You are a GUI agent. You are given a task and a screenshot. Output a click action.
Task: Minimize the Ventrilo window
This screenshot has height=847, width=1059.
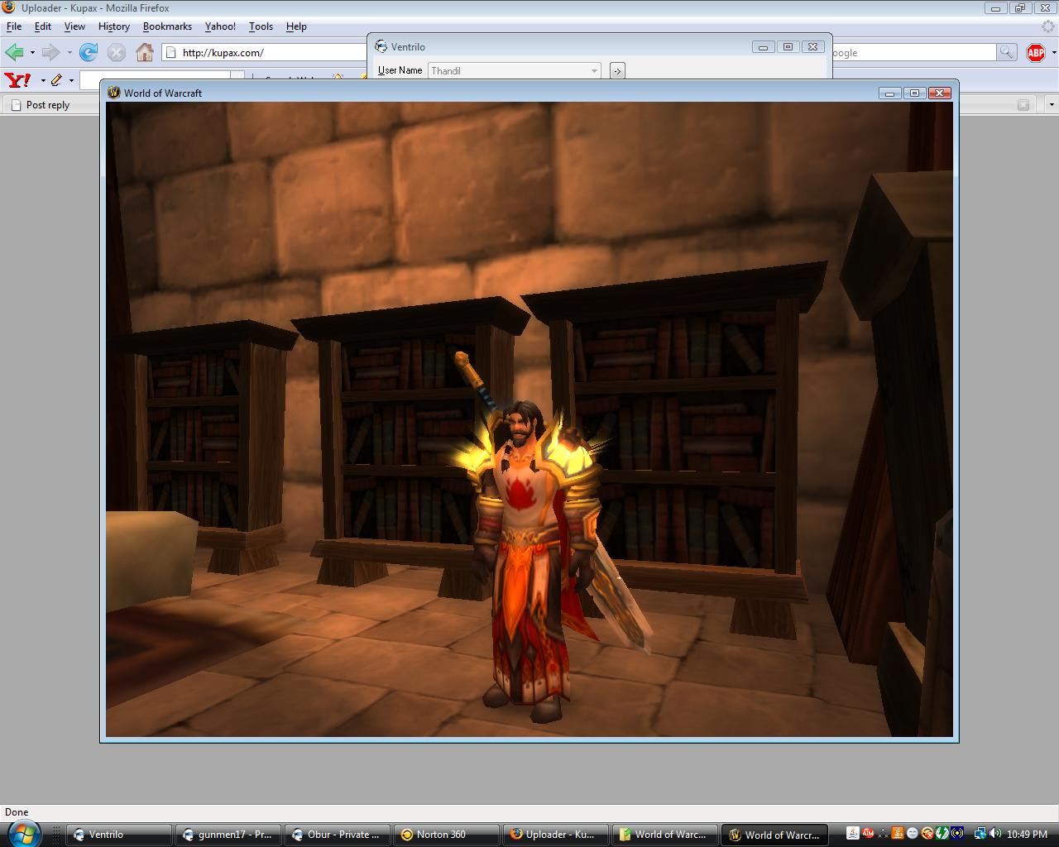tap(763, 47)
